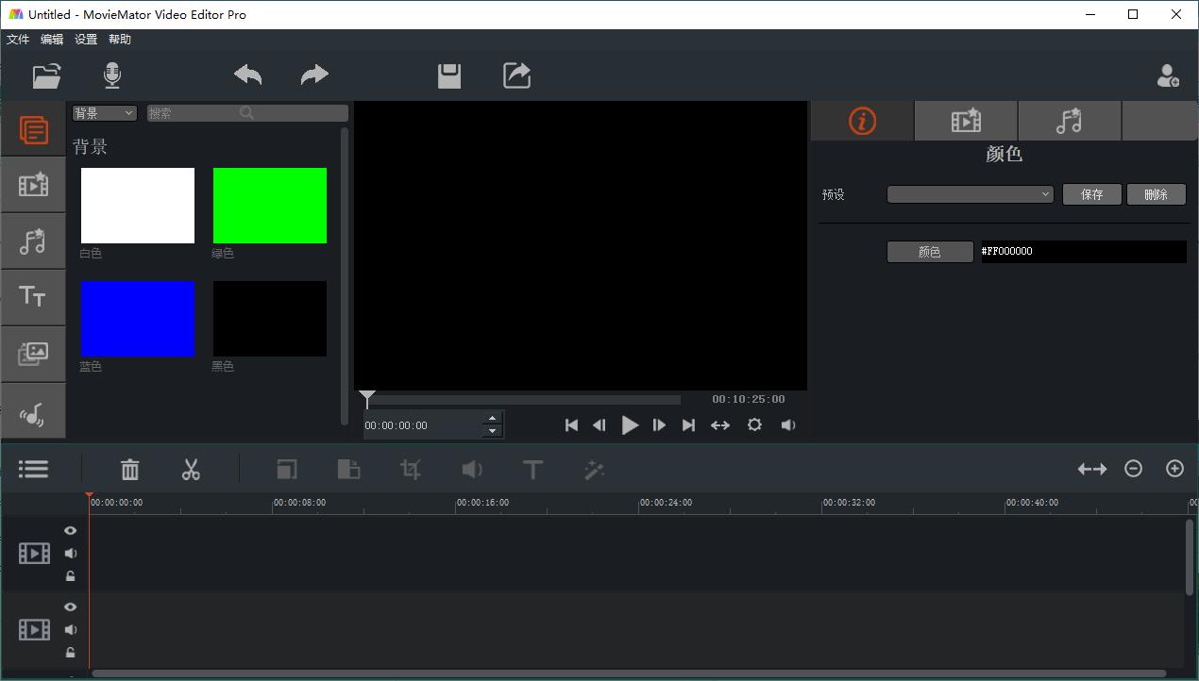The width and height of the screenshot is (1199, 681).
Task: Play the preview video
Action: (x=630, y=425)
